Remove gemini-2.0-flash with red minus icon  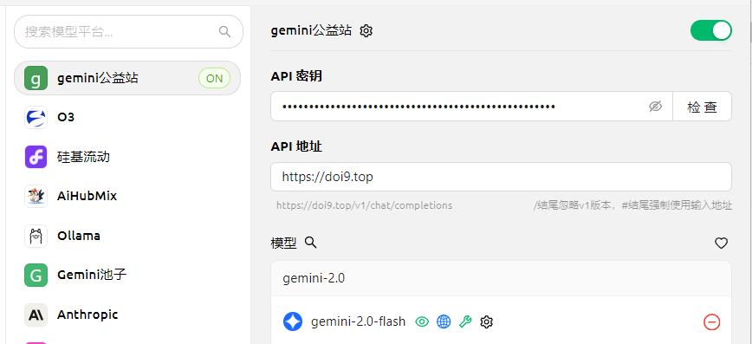pyautogui.click(x=712, y=322)
